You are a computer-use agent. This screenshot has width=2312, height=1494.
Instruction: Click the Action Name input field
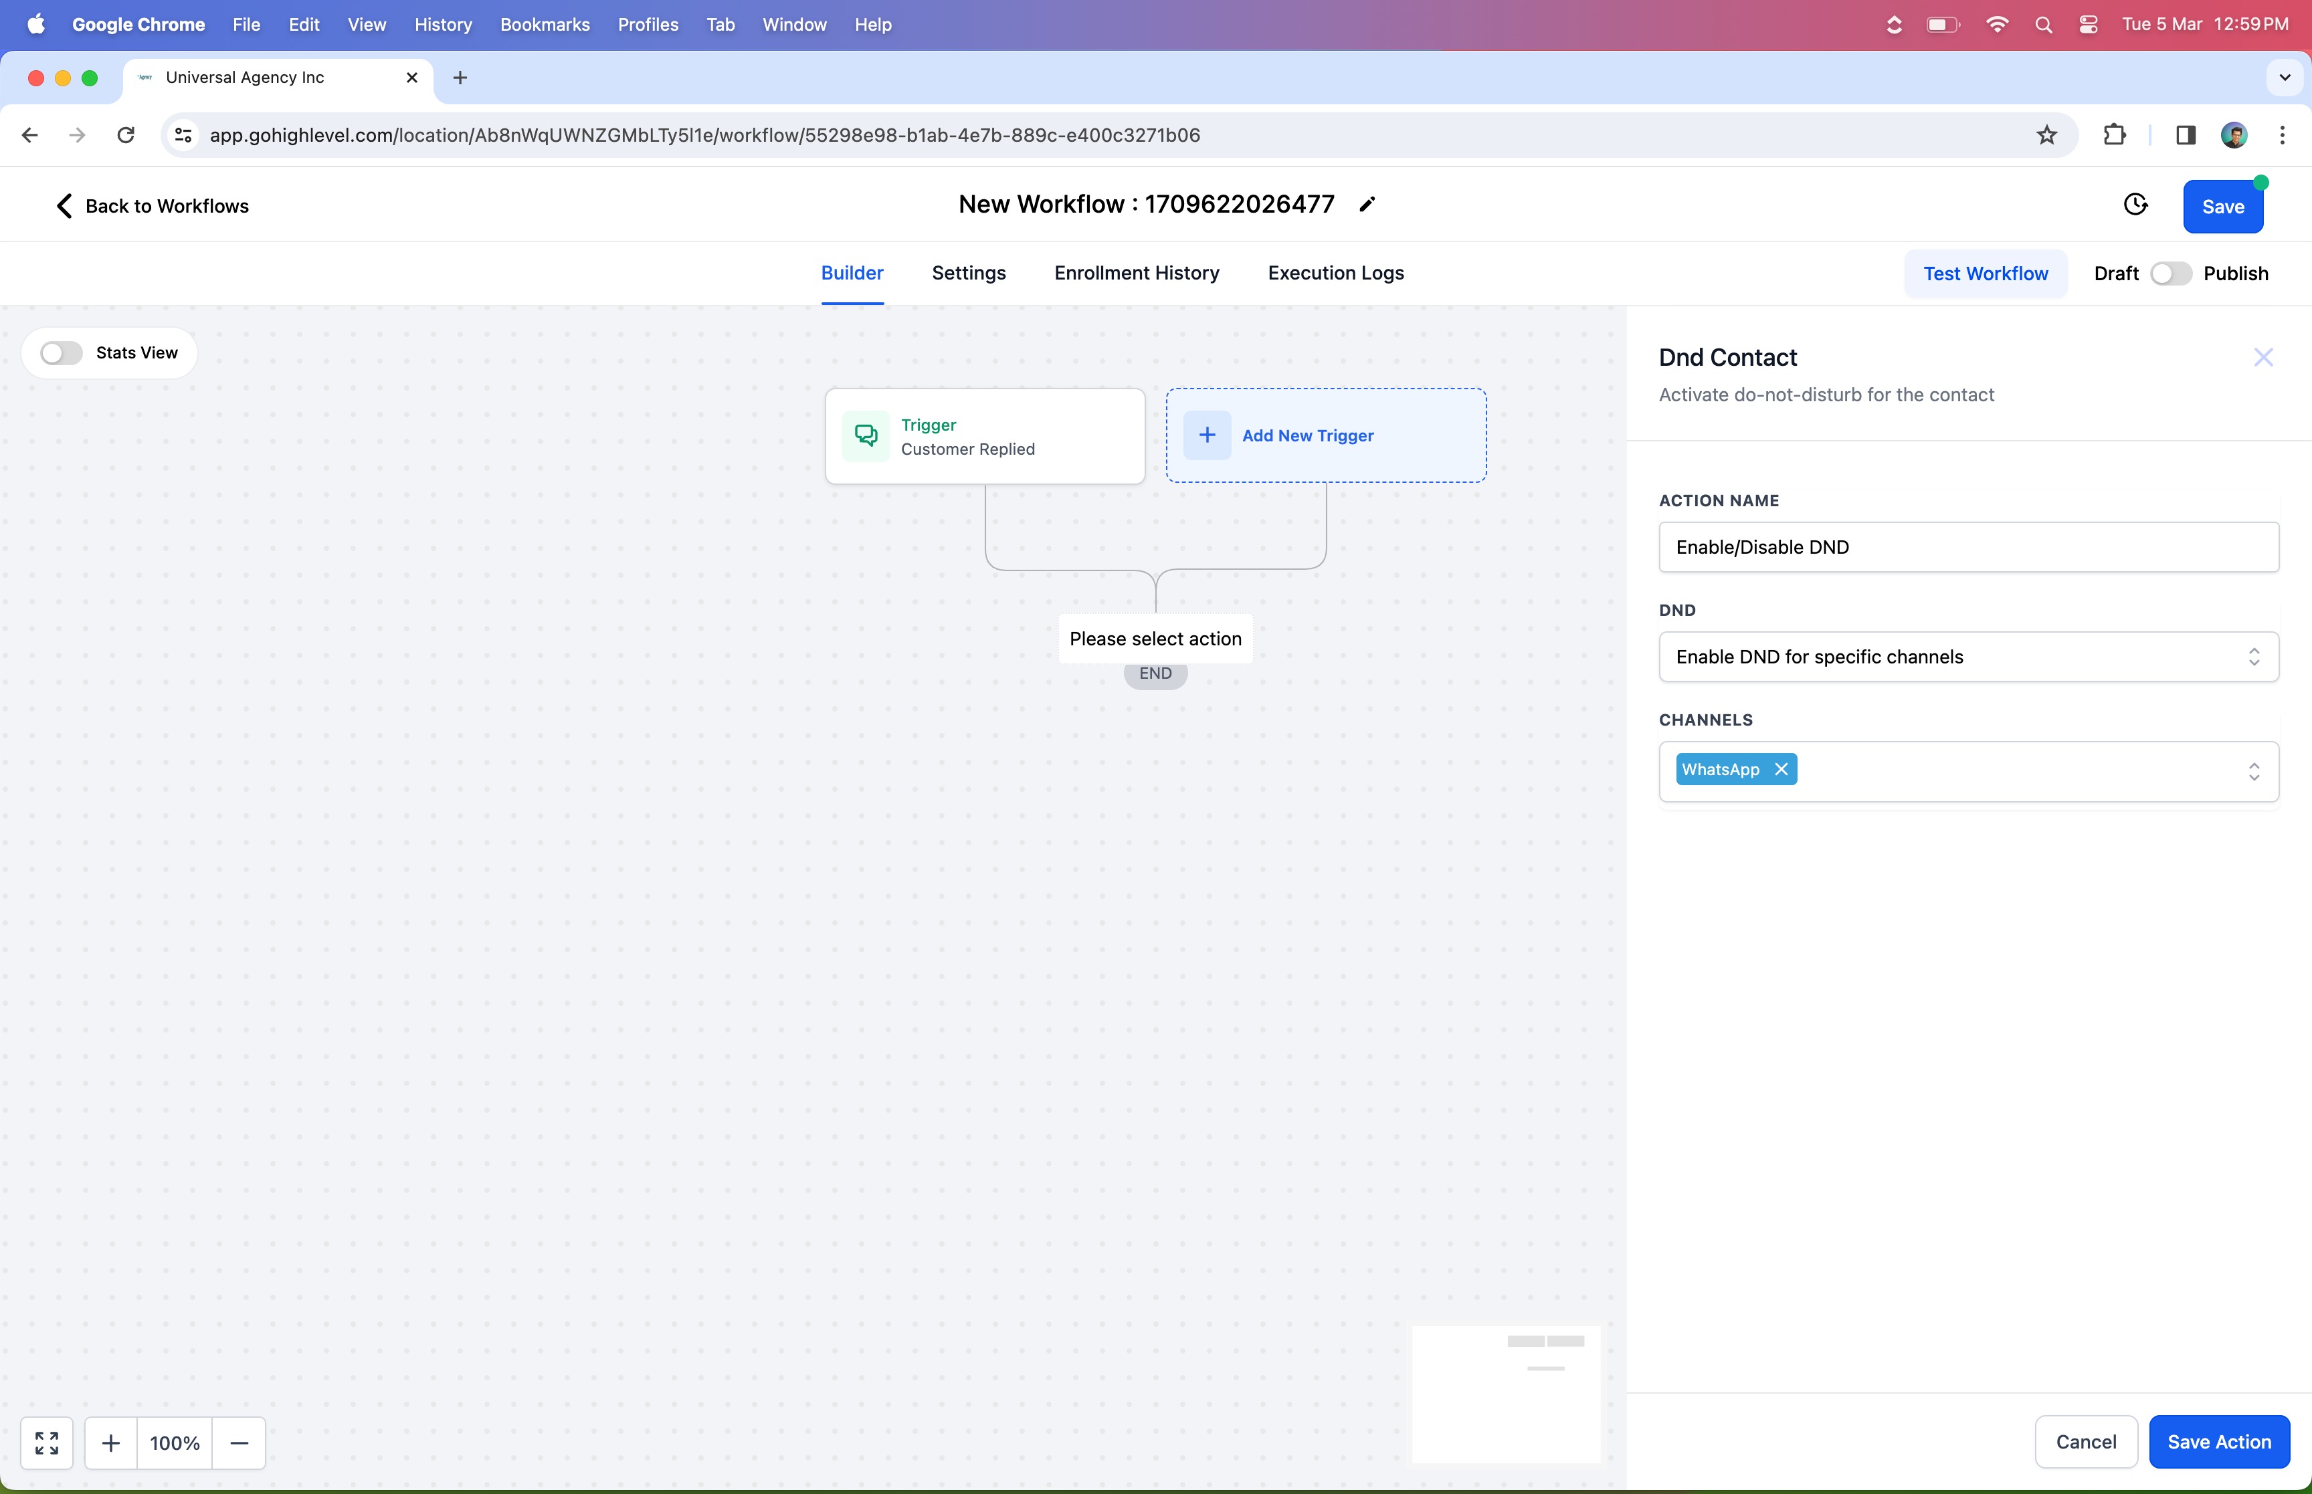(x=1967, y=547)
